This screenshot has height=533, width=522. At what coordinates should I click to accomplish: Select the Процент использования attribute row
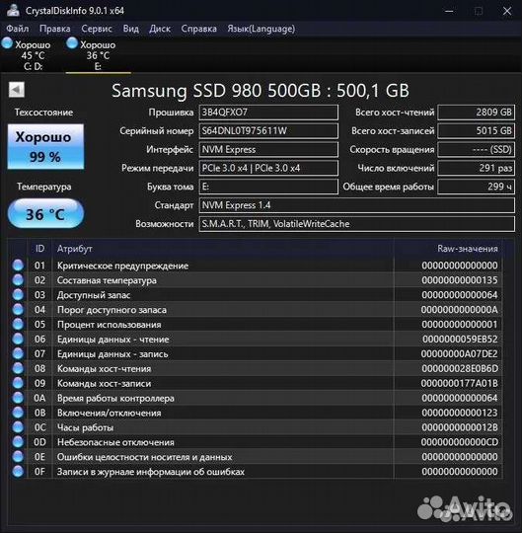point(256,325)
